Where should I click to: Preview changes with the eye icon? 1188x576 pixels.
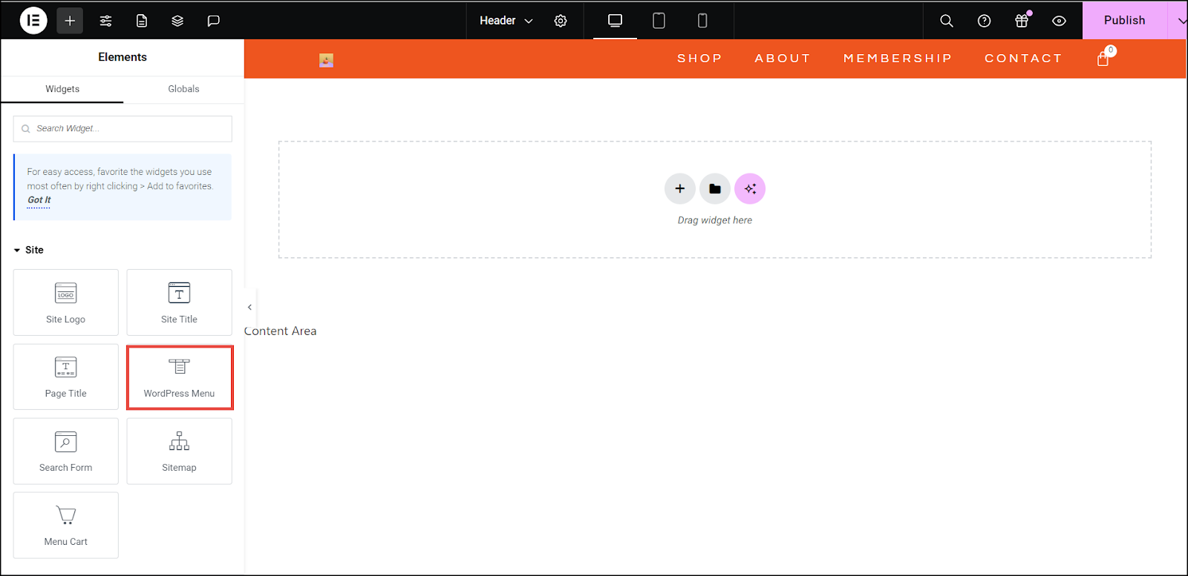(1060, 21)
